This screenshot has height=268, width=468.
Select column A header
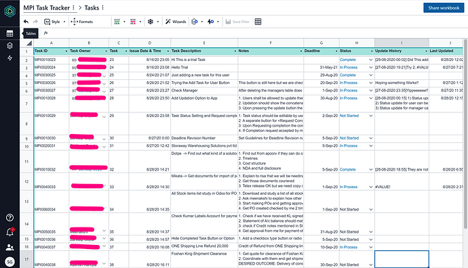pos(52,43)
